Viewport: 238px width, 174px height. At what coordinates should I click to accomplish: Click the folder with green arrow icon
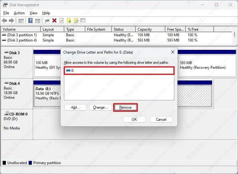69,21
